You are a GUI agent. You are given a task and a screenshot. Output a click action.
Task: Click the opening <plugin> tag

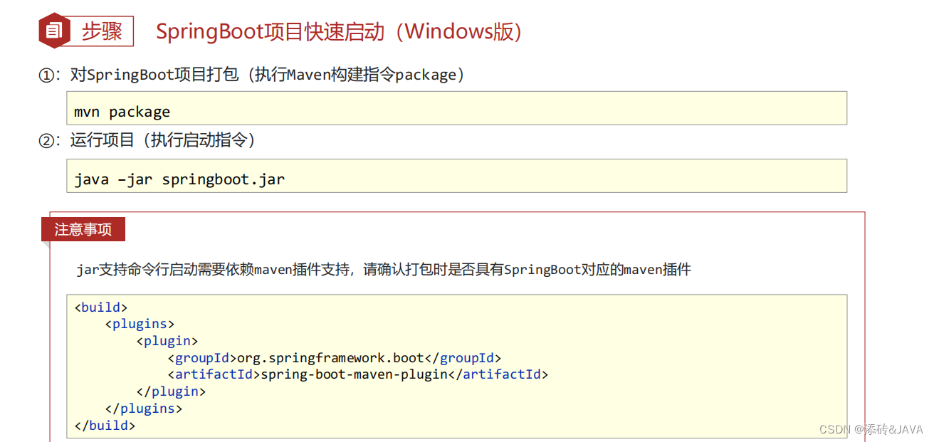(x=167, y=341)
